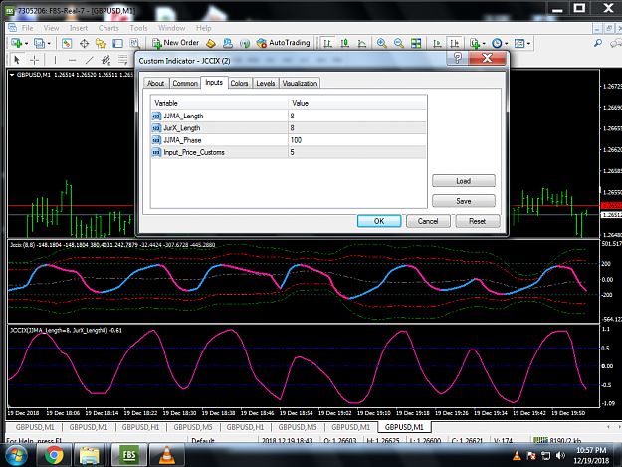Expand the new chart dropdown arrow

(x=26, y=43)
